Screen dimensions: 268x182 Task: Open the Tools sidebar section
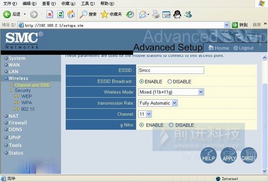pyautogui.click(x=15, y=145)
